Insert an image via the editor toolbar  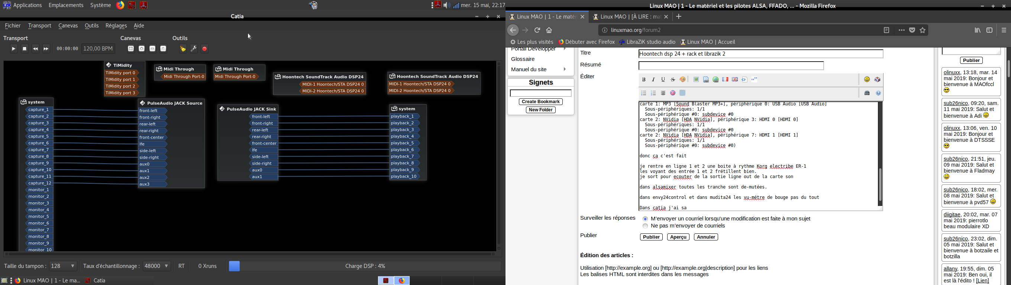pos(696,79)
